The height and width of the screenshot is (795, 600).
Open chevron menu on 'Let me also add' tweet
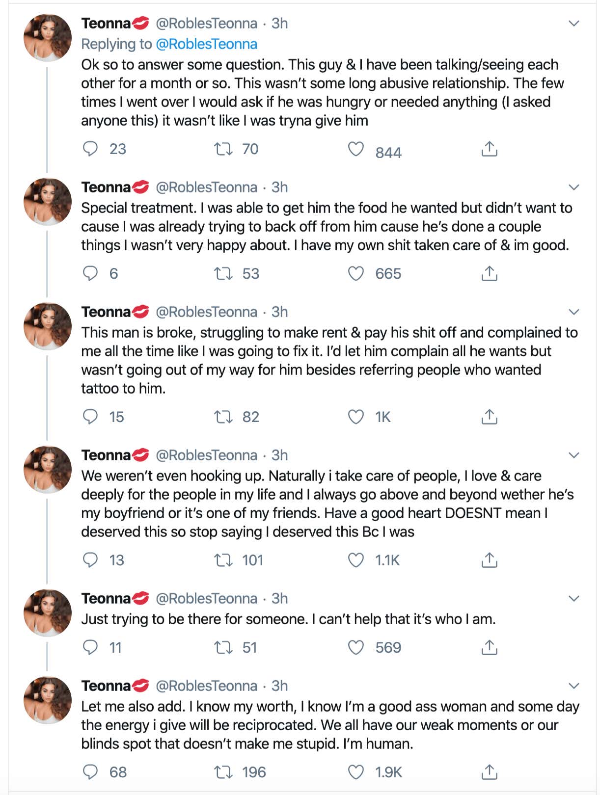[573, 686]
